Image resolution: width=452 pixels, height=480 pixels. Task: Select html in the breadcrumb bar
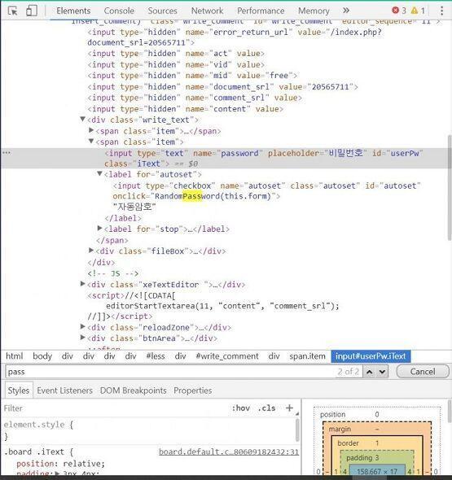[15, 356]
